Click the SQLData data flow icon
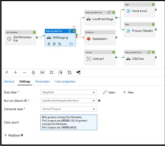Viewport: 165px width, 146px height. [128, 59]
